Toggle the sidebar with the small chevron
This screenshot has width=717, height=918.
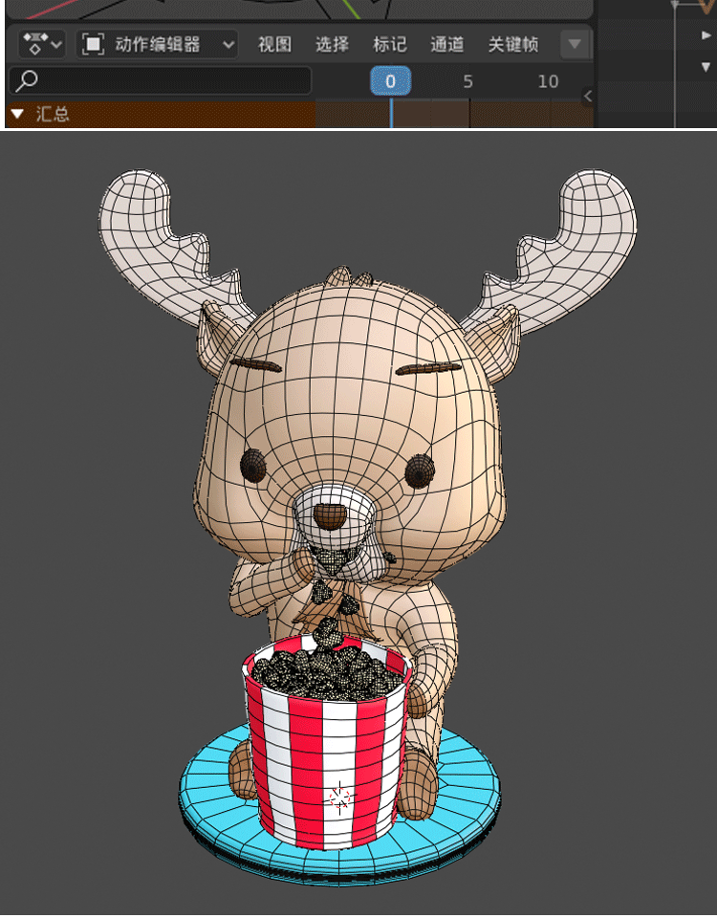[x=587, y=96]
